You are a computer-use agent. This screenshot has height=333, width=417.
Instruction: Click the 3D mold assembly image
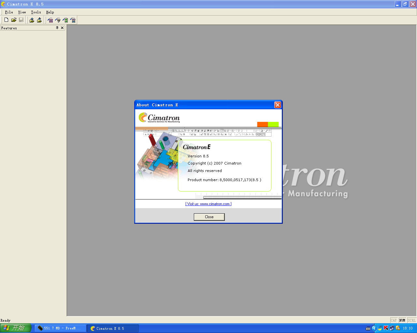pyautogui.click(x=159, y=155)
